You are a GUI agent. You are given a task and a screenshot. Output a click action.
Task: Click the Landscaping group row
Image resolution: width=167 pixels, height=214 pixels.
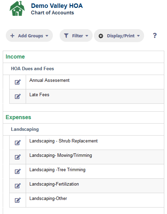(84, 129)
